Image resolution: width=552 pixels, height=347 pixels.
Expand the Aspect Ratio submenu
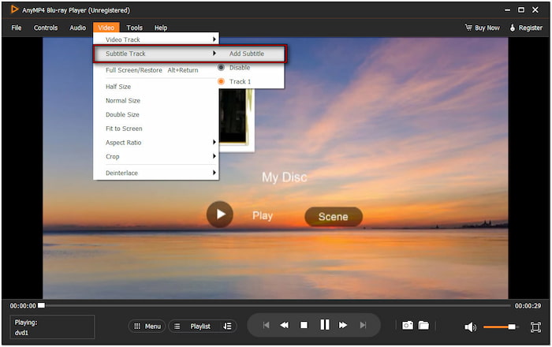[x=156, y=143]
